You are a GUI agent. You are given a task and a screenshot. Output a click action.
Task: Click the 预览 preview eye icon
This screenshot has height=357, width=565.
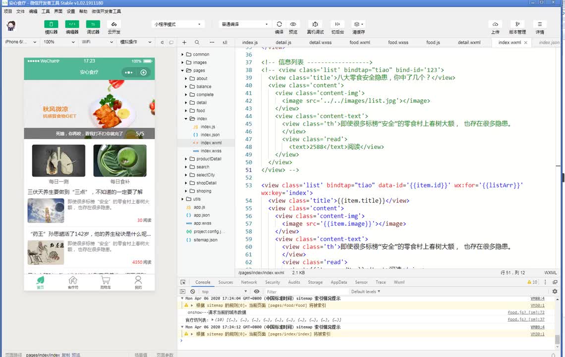click(293, 24)
